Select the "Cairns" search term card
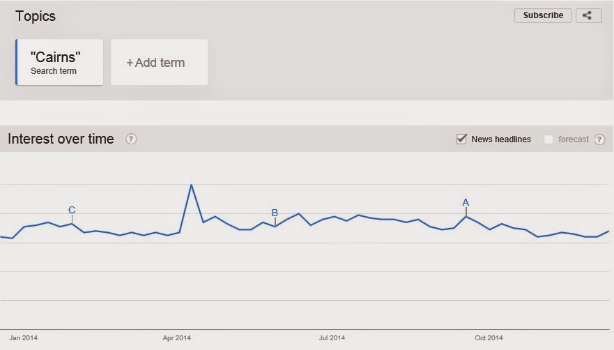 pyautogui.click(x=59, y=62)
